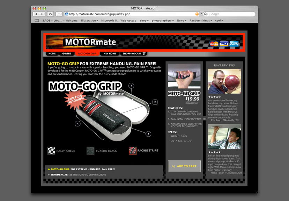Click callout number 1 on the product diagram
289x201 pixels.
point(131,85)
